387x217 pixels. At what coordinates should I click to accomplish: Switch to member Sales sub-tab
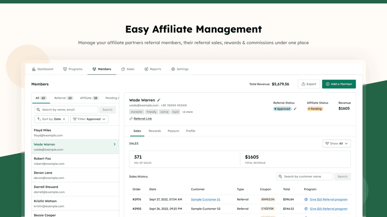tap(137, 131)
